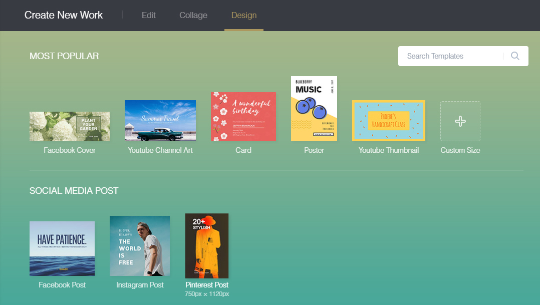Select the birthday Card template thumbnail
The image size is (540, 305).
click(x=243, y=117)
